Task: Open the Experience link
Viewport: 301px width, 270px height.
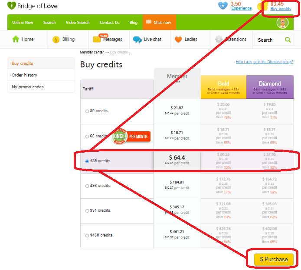Action: point(241,8)
